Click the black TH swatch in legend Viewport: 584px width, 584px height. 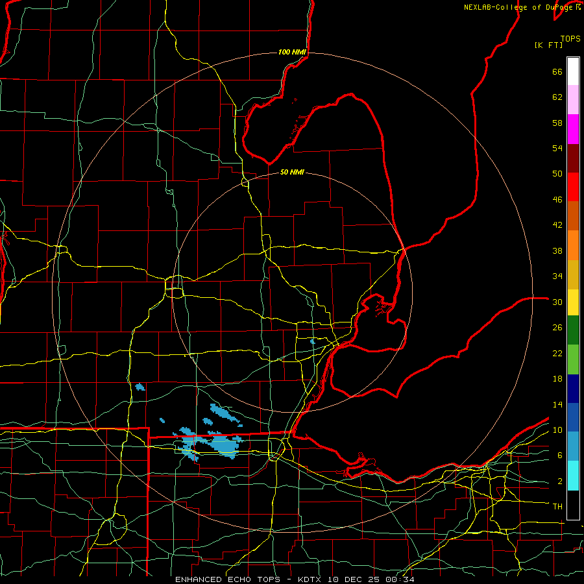click(x=573, y=505)
